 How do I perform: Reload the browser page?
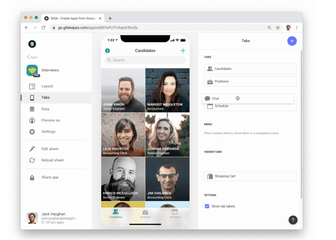pos(43,28)
